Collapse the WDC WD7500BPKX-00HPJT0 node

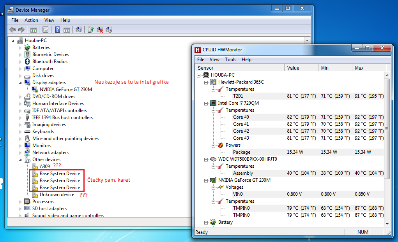pyautogui.click(x=206, y=160)
